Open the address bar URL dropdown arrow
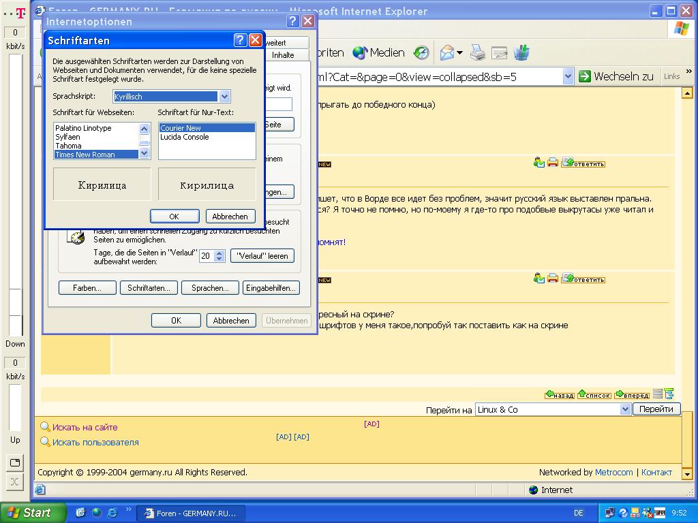 click(x=568, y=76)
